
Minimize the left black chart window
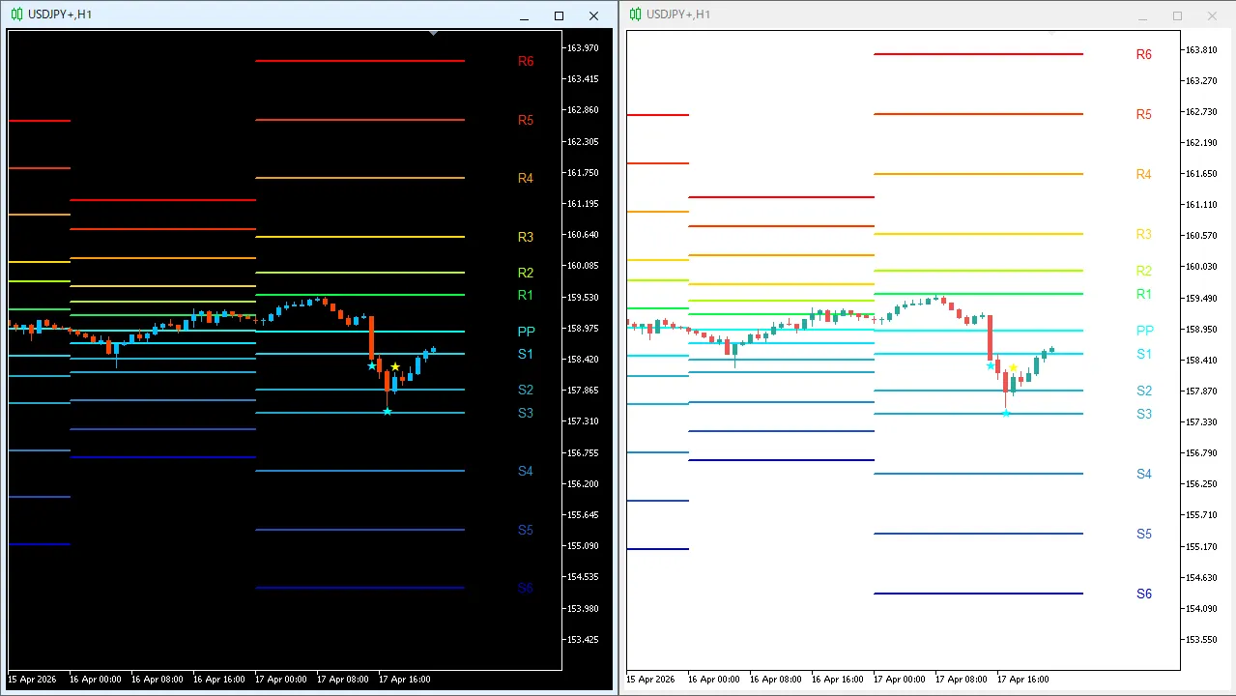[x=524, y=15]
